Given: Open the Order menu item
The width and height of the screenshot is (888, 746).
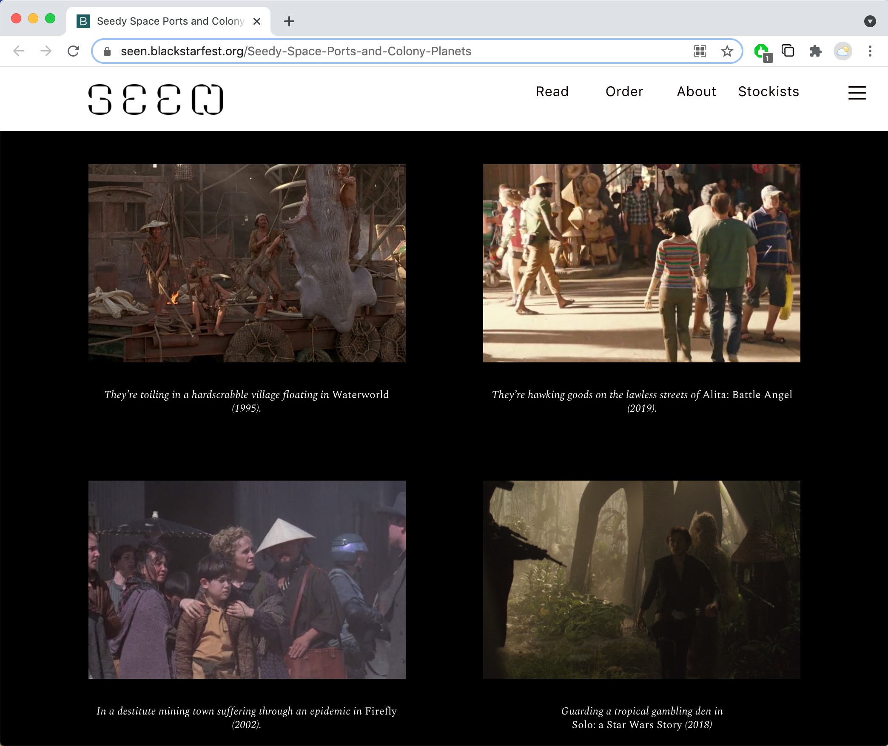Looking at the screenshot, I should click(624, 91).
